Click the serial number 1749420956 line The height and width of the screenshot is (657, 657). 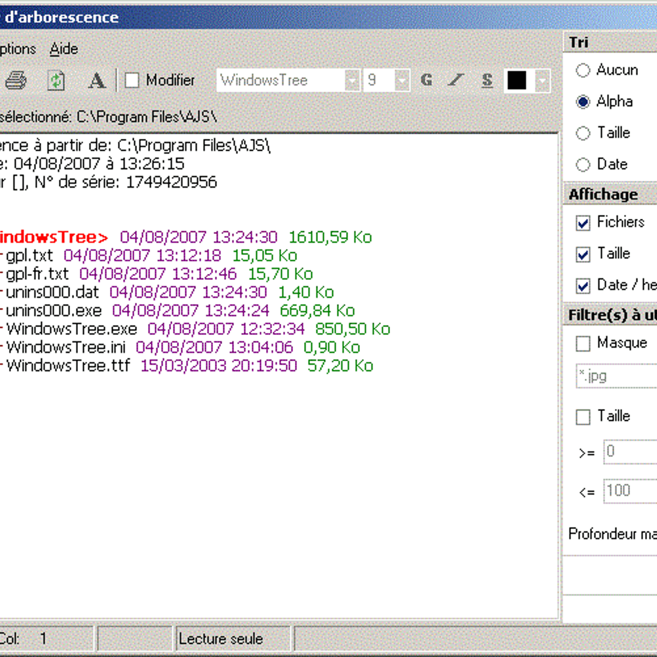click(x=108, y=182)
